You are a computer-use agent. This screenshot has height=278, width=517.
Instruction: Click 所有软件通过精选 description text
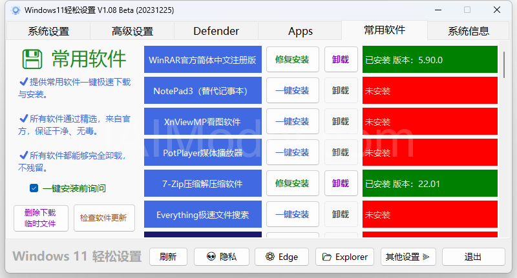tap(74, 125)
